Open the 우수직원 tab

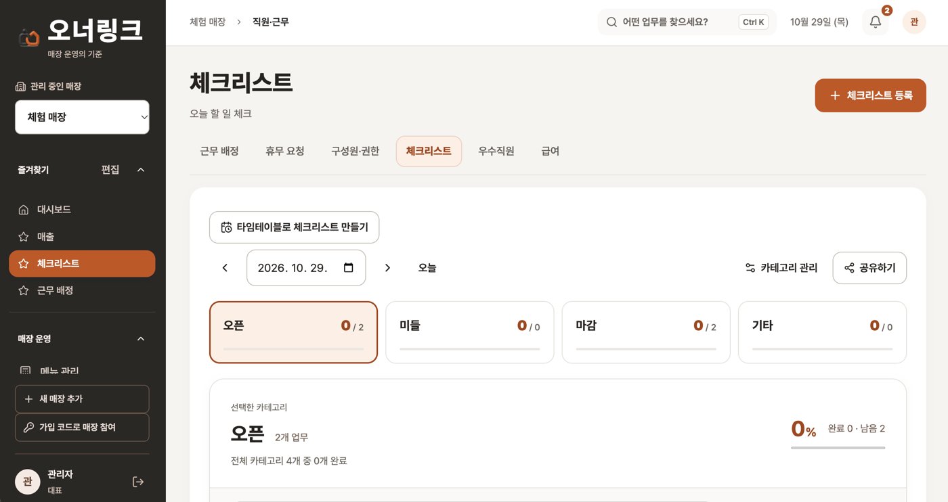(x=496, y=151)
